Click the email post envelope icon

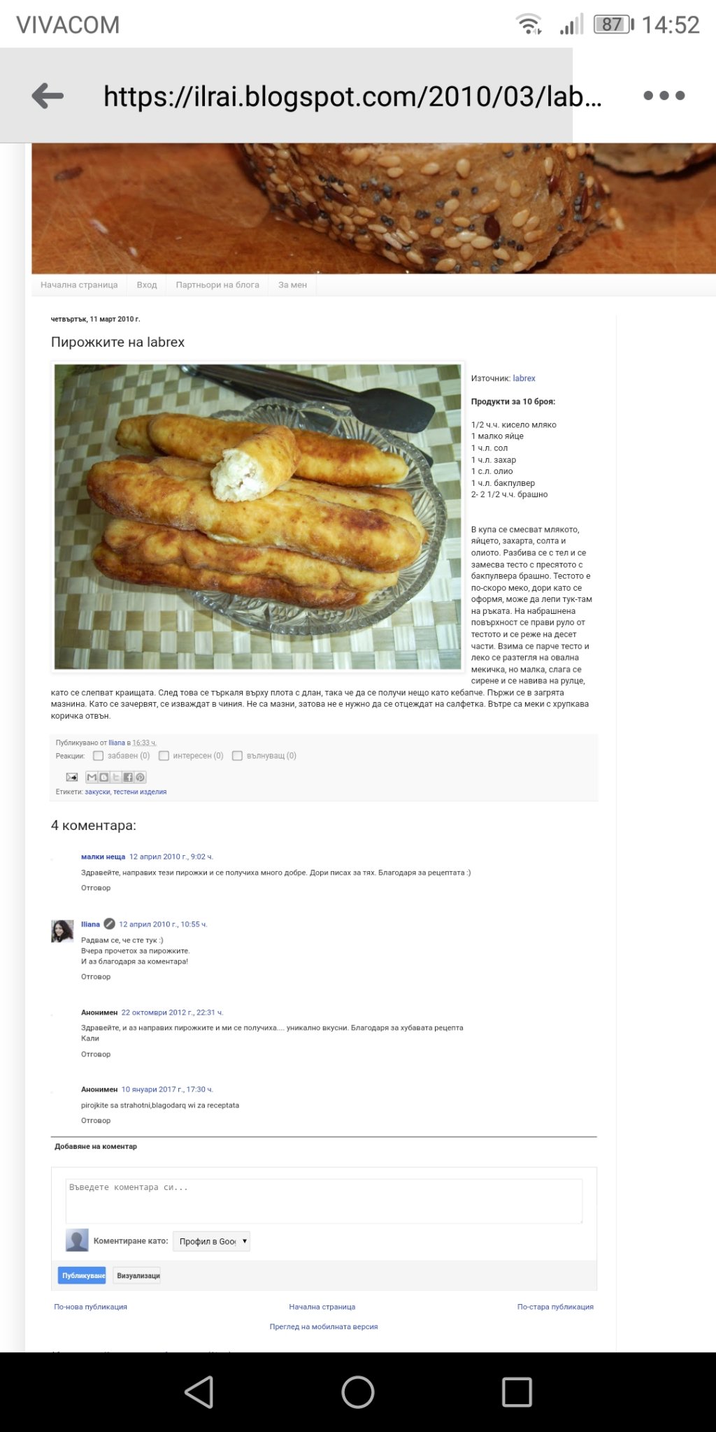[71, 777]
